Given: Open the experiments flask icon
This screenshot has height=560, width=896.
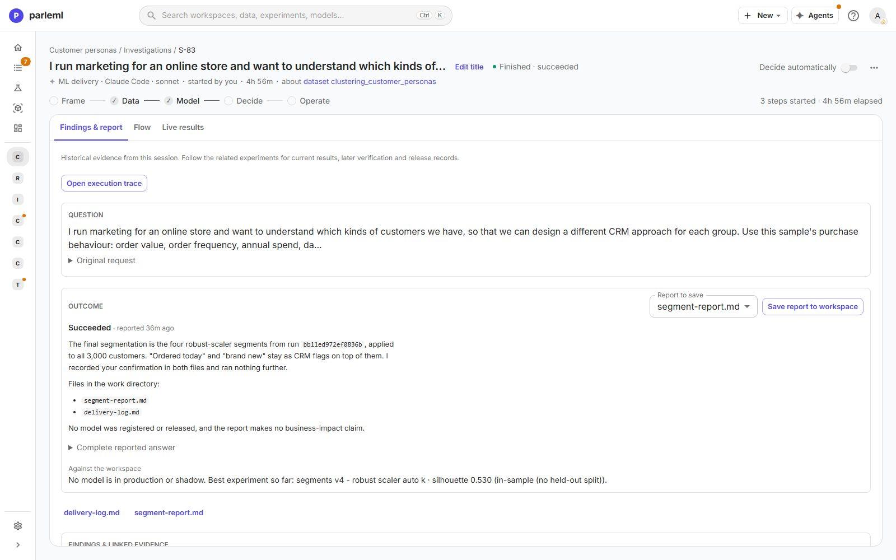Looking at the screenshot, I should [18, 88].
